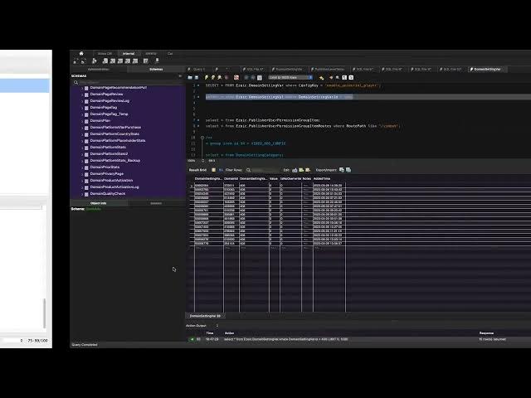Save SQL script icon in editor toolbar

[x=197, y=77]
